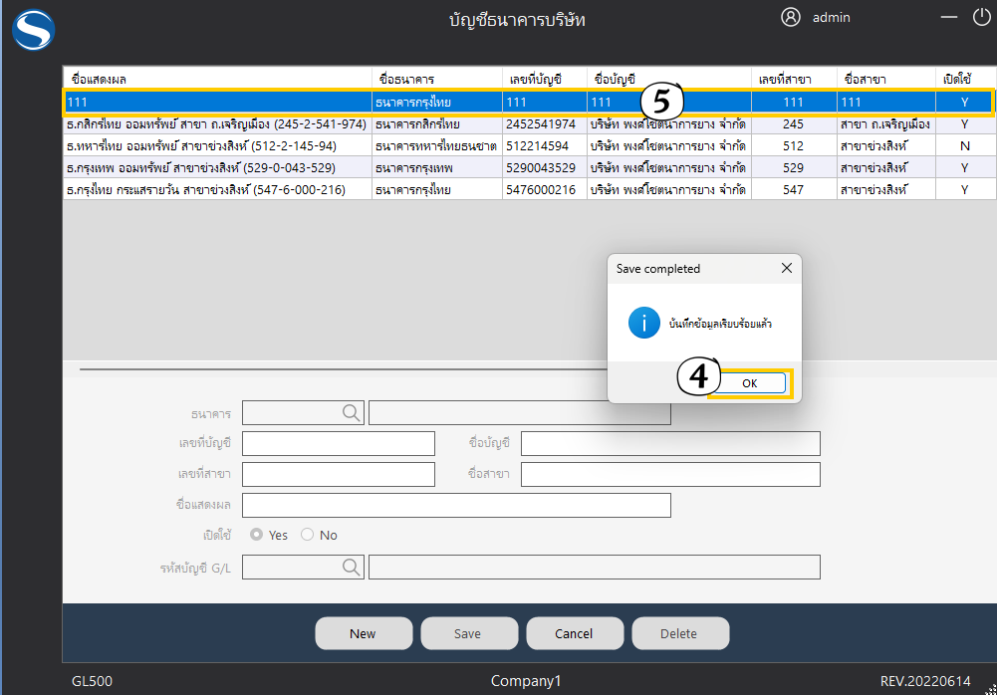Click the G/L account code search icon
This screenshot has height=695, width=997.
click(353, 567)
